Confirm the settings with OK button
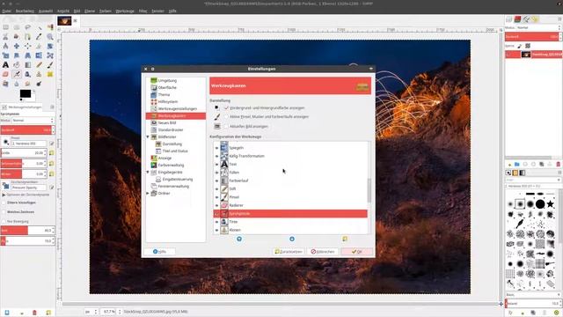Viewport: 563px width, 317px height. [357, 252]
